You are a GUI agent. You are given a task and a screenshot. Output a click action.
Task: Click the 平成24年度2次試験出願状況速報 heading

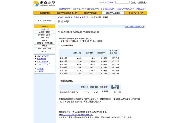point(78,32)
